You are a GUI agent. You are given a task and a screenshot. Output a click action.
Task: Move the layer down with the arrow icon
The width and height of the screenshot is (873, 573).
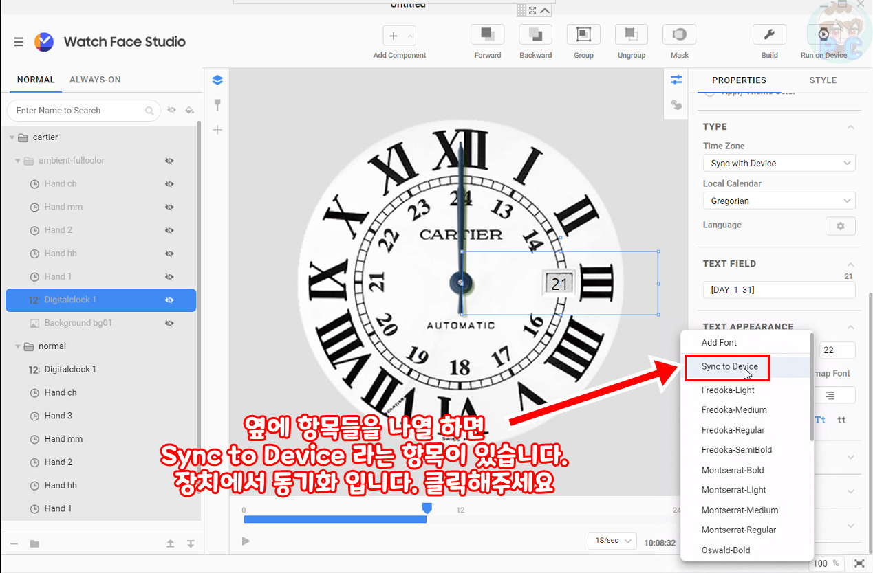191,543
